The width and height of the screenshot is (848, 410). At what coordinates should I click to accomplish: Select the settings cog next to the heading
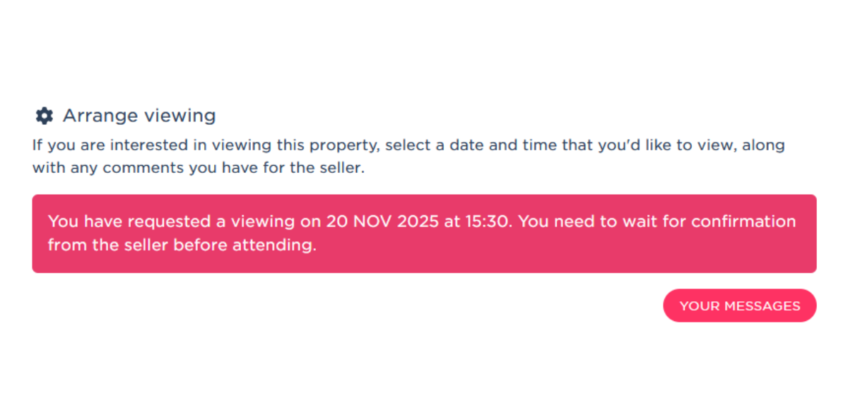(x=44, y=115)
